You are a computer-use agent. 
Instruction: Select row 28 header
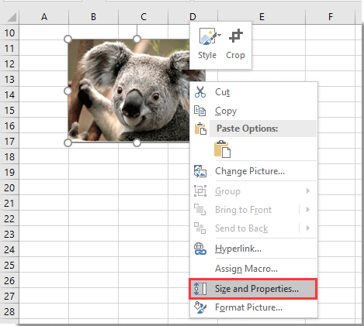9,311
